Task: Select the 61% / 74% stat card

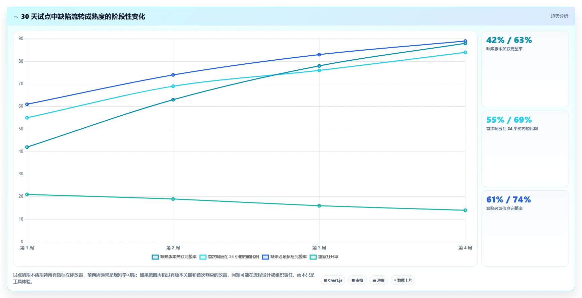Action: click(x=525, y=229)
